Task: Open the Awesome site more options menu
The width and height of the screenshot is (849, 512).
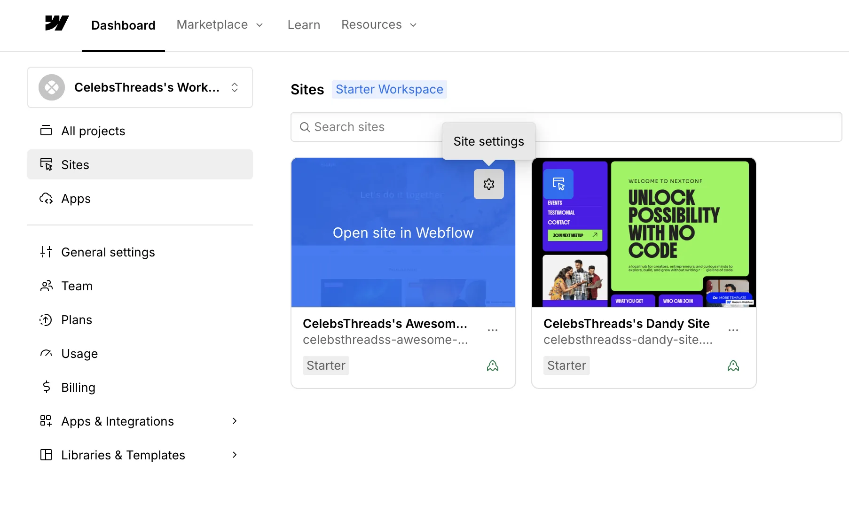Action: pos(493,330)
